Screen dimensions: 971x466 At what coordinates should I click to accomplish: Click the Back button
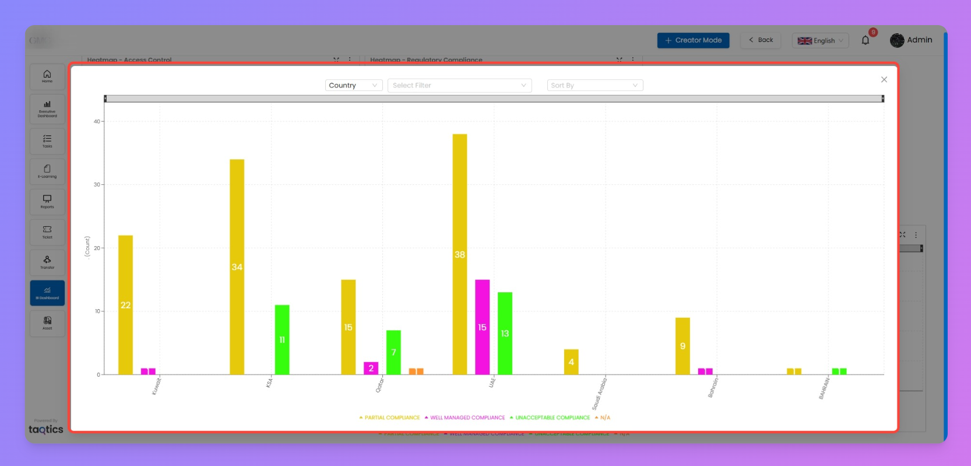pyautogui.click(x=761, y=40)
